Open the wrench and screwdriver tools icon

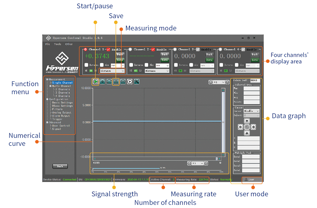coord(137,82)
